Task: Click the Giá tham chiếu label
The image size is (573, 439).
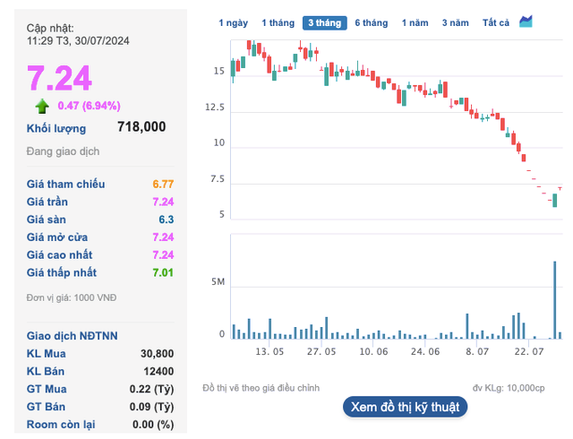Action: point(65,184)
